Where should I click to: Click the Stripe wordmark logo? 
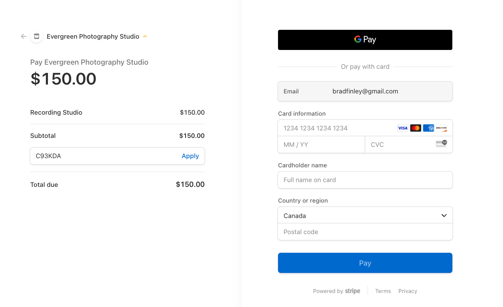(x=353, y=291)
